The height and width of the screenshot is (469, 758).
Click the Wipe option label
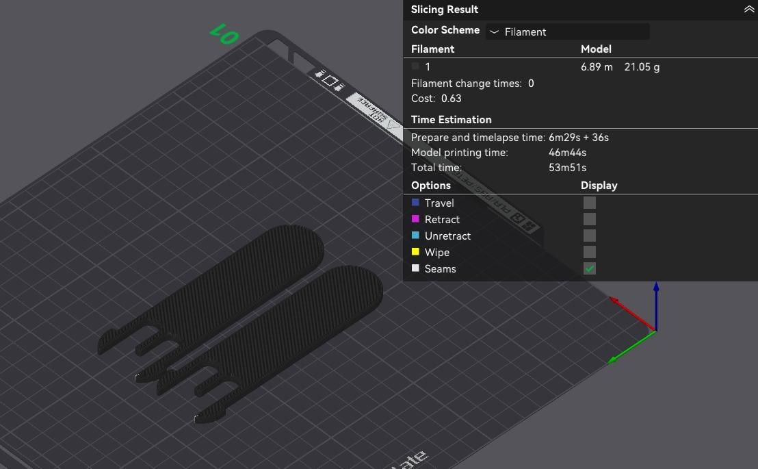(x=436, y=252)
